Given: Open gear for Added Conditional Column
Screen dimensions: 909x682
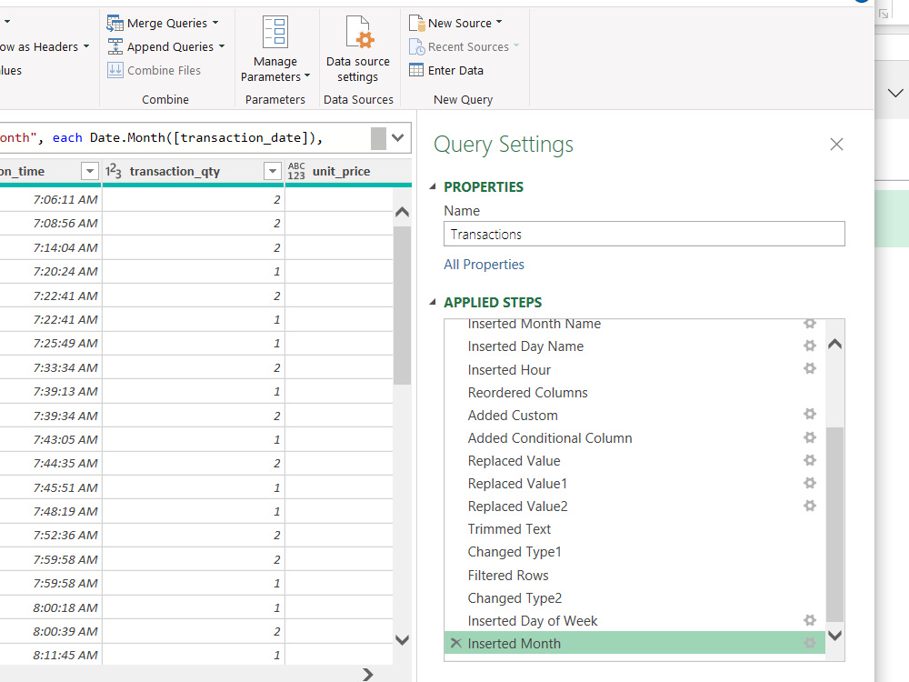Looking at the screenshot, I should (x=810, y=437).
